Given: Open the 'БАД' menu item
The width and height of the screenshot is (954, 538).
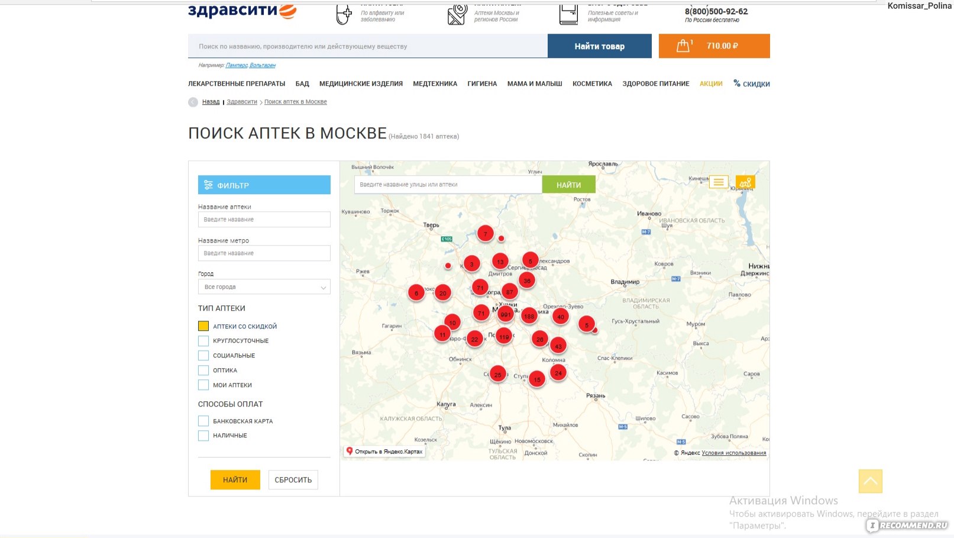Looking at the screenshot, I should tap(302, 84).
